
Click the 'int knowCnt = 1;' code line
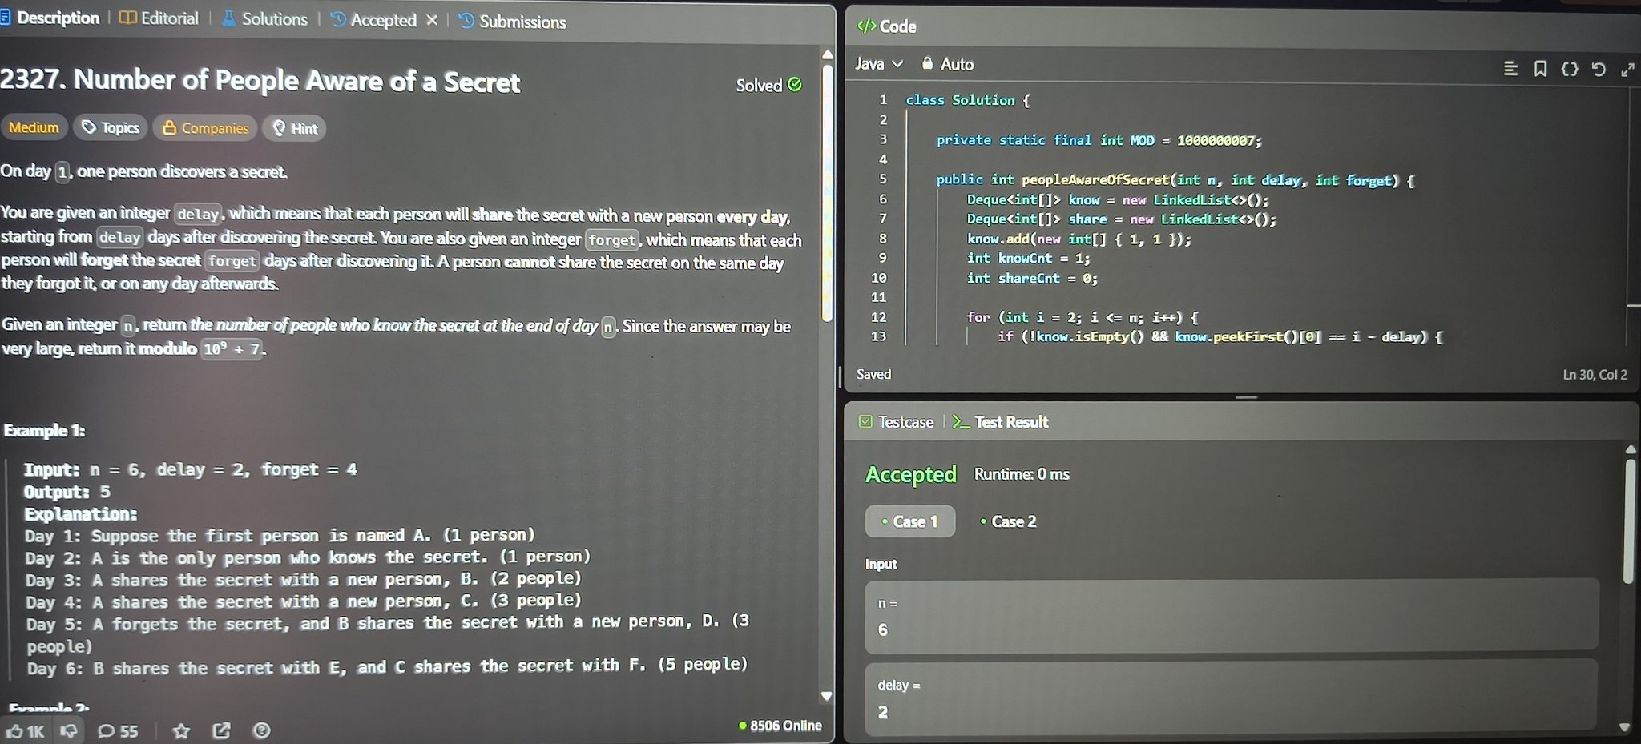pyautogui.click(x=1029, y=259)
